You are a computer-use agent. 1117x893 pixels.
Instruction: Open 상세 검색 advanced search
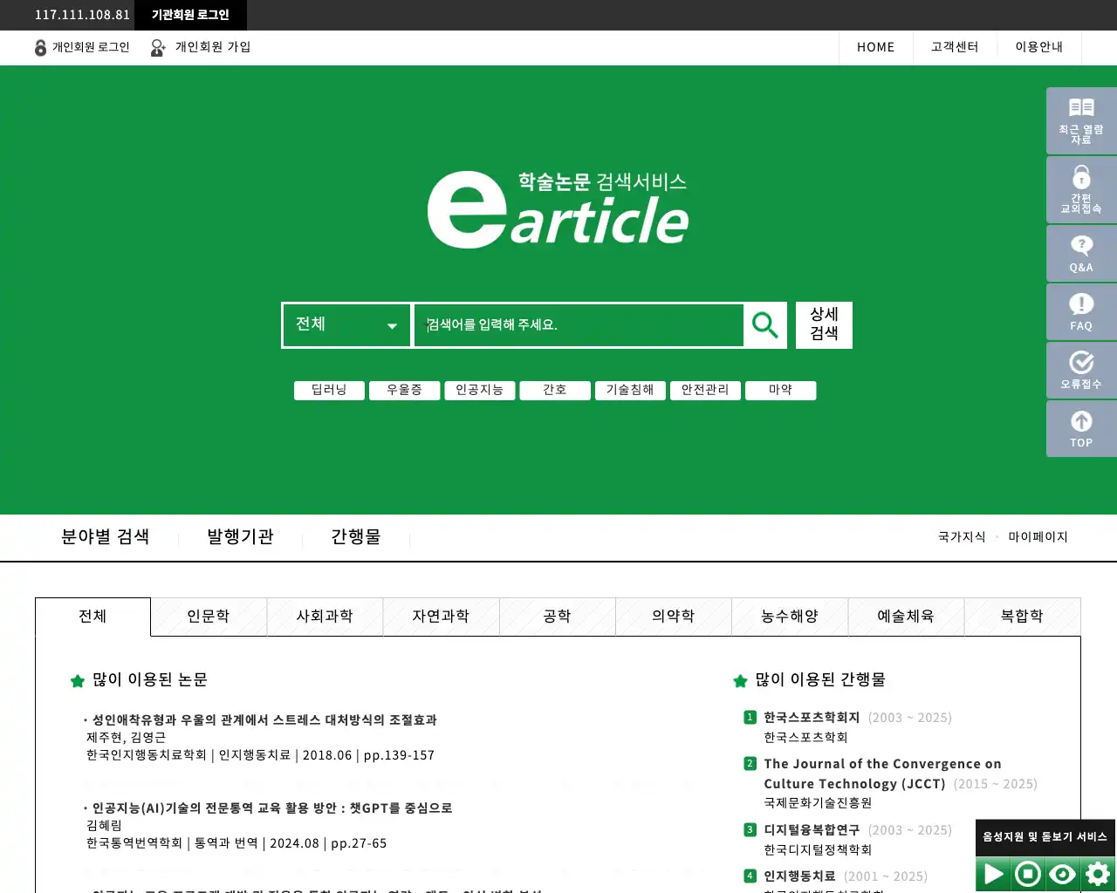(824, 325)
